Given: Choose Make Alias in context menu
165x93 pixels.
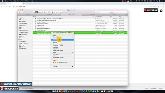Looking at the screenshot, I should point(62,49).
